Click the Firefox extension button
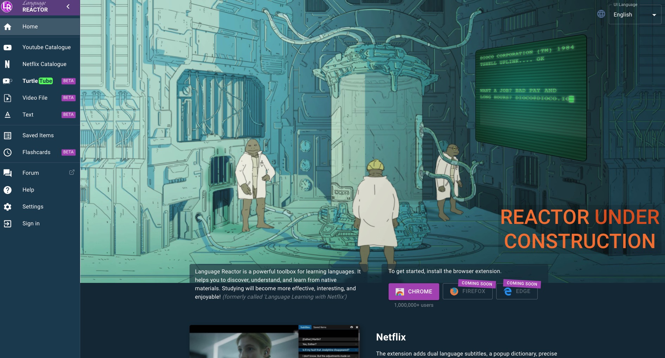665x358 pixels. (x=467, y=291)
